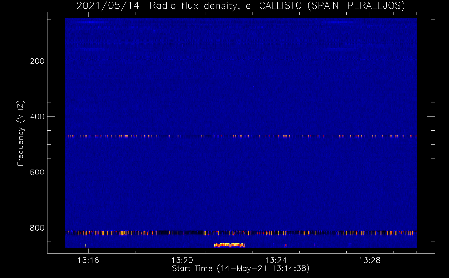Viewport: 449px width, 278px height.
Task: Click the 600 frequency tick label
Action: (x=37, y=172)
